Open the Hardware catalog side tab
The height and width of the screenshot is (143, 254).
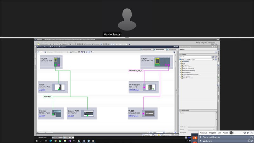pos(218,56)
